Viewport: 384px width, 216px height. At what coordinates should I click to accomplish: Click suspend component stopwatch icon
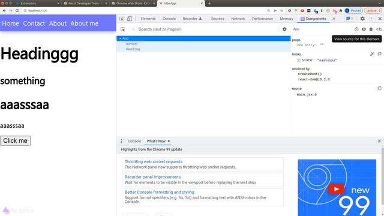click(x=356, y=29)
